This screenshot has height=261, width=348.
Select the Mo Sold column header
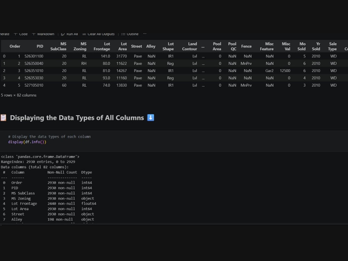point(301,46)
